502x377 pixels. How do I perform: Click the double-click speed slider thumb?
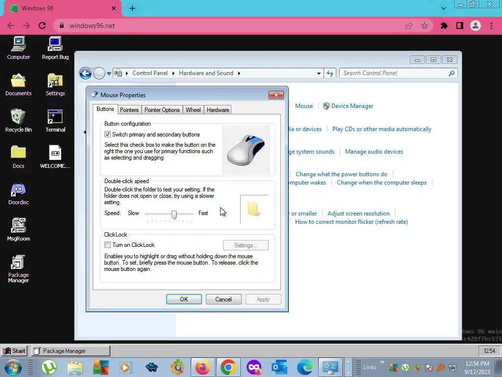[174, 215]
